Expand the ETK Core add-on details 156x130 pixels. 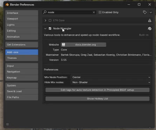click(x=45, y=20)
